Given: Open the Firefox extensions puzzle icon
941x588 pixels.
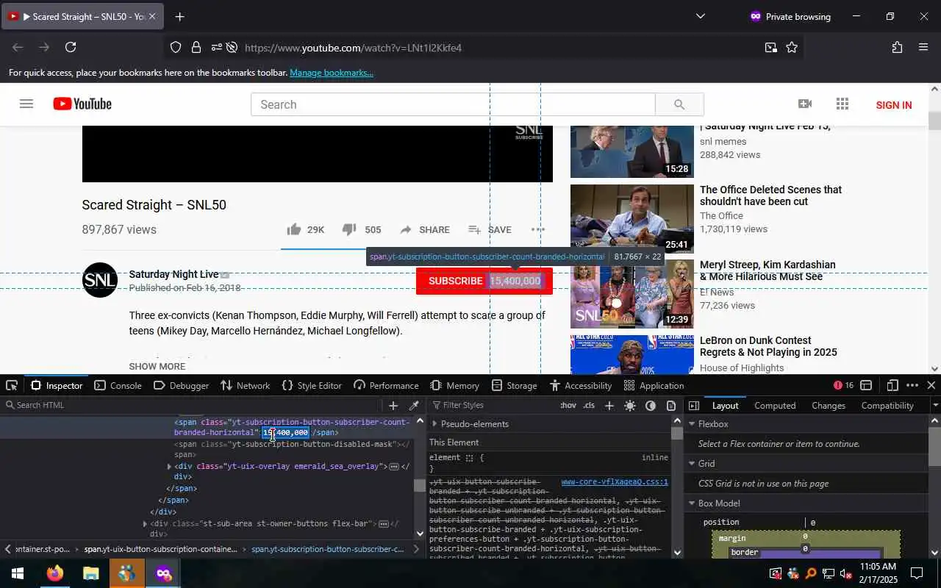Looking at the screenshot, I should pyautogui.click(x=897, y=48).
